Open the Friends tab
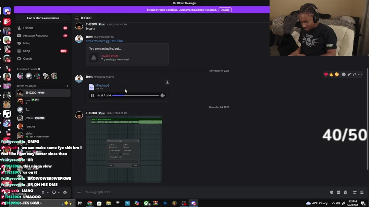369x207 pixels. tap(43, 28)
